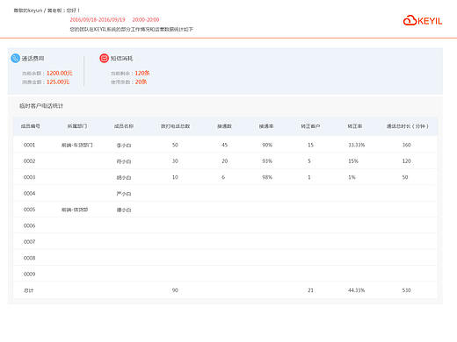The height and width of the screenshot is (342, 457).
Task: Click total calls 90 in totals row
Action: click(175, 290)
